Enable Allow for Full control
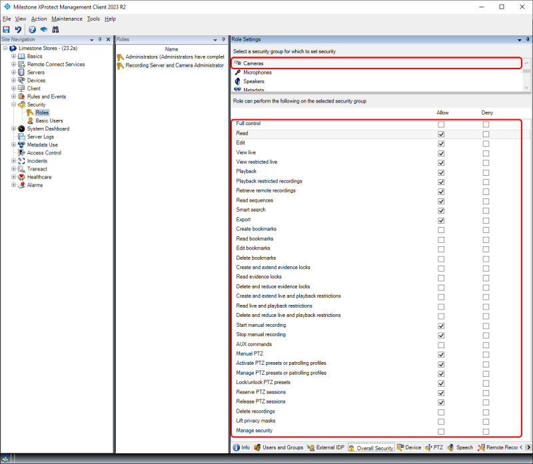This screenshot has height=464, width=533. [x=441, y=124]
